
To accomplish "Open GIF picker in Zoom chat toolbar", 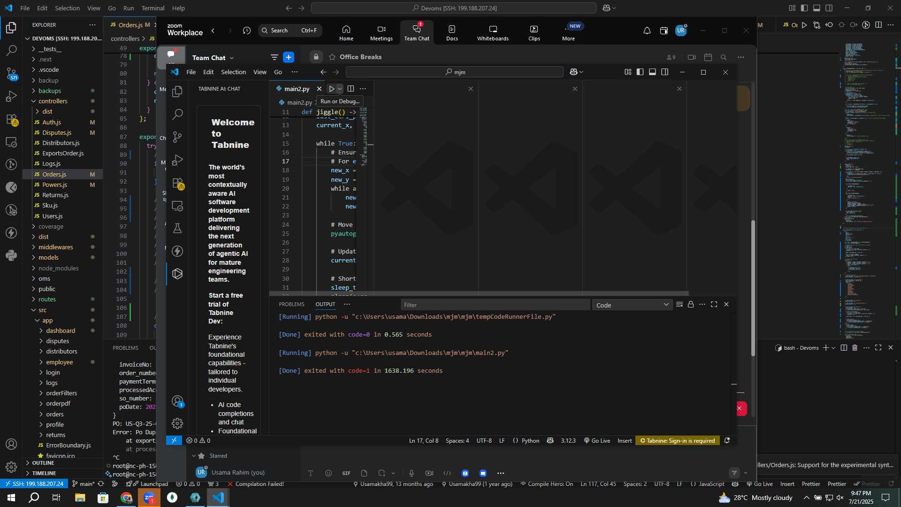I will (346, 473).
